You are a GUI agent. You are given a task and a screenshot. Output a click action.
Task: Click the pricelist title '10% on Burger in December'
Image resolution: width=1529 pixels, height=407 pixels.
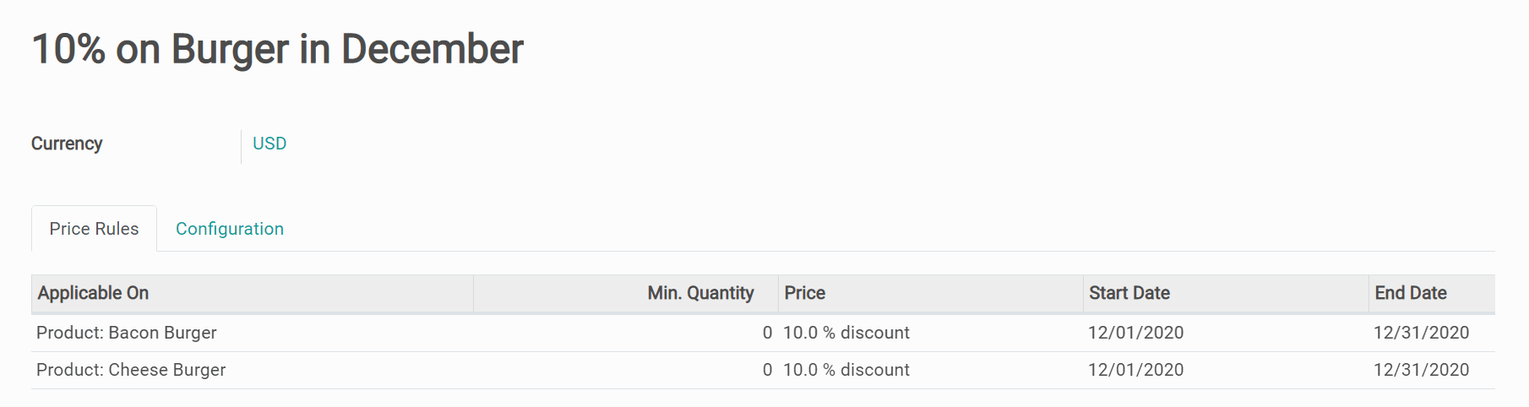(x=277, y=49)
